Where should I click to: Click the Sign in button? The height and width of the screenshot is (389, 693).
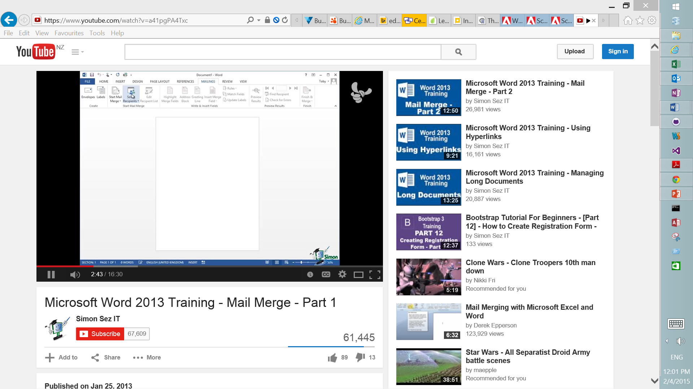click(618, 52)
